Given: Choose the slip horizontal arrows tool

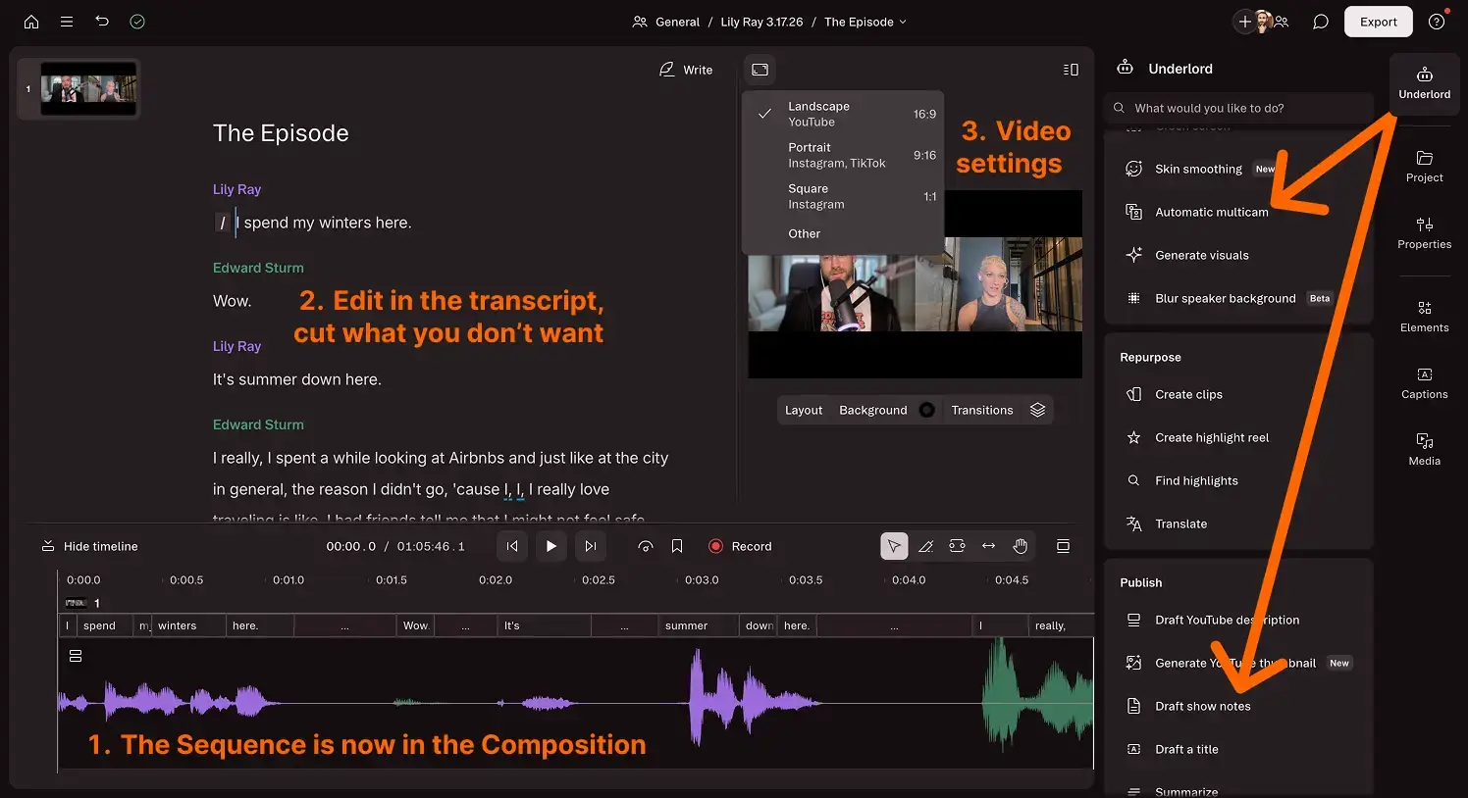Looking at the screenshot, I should [x=988, y=546].
